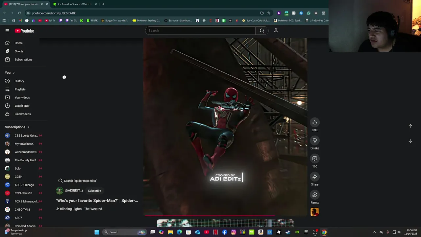The height and width of the screenshot is (237, 421).
Task: Share the short video
Action: point(315,176)
